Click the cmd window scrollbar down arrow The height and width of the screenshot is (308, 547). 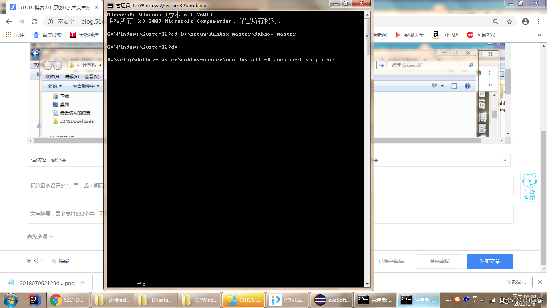click(x=367, y=284)
